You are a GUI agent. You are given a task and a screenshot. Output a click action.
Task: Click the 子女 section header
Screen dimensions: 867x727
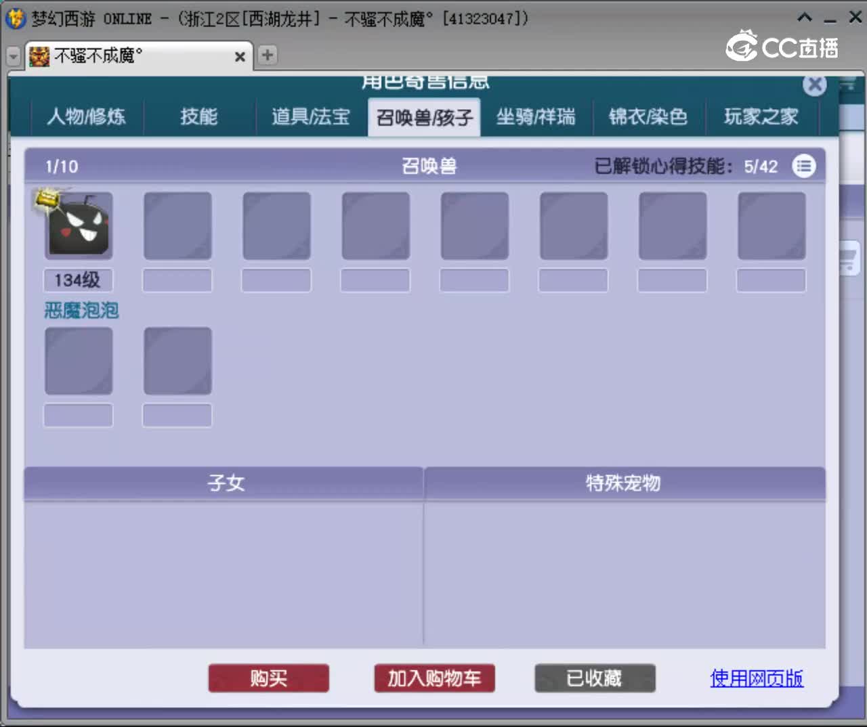click(224, 483)
